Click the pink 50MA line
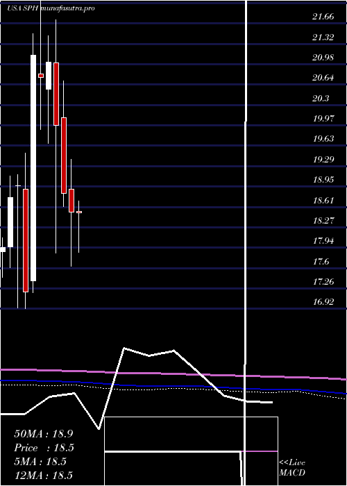The image size is (347, 486). click(x=173, y=374)
